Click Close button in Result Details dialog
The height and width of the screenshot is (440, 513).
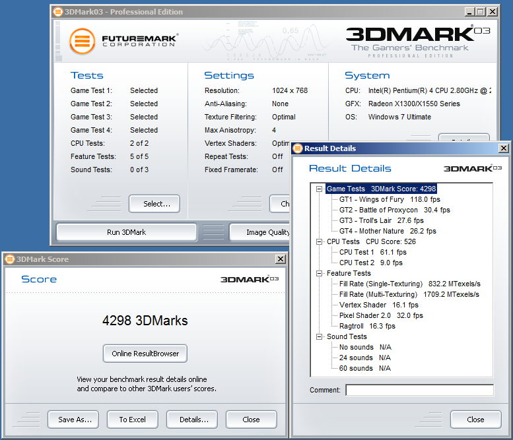tap(476, 420)
